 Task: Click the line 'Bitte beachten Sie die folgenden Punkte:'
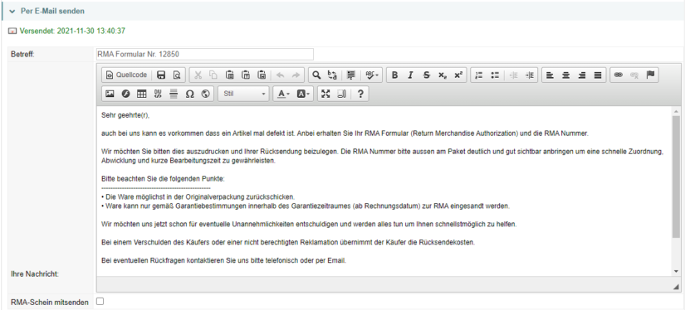click(x=163, y=179)
